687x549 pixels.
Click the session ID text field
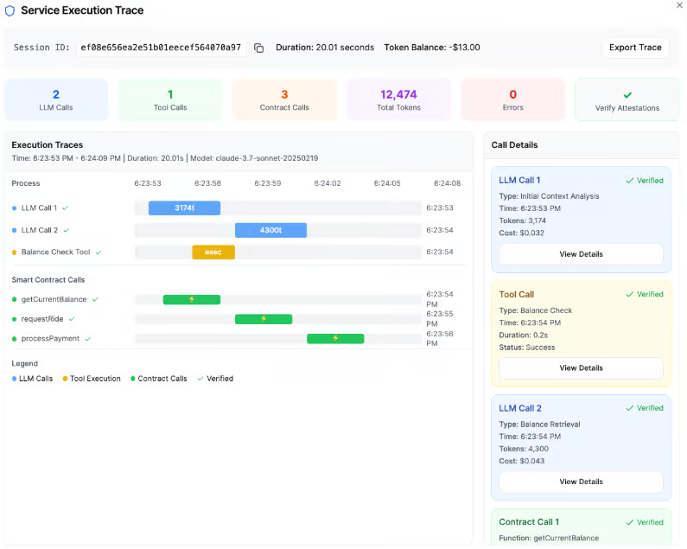tap(161, 48)
